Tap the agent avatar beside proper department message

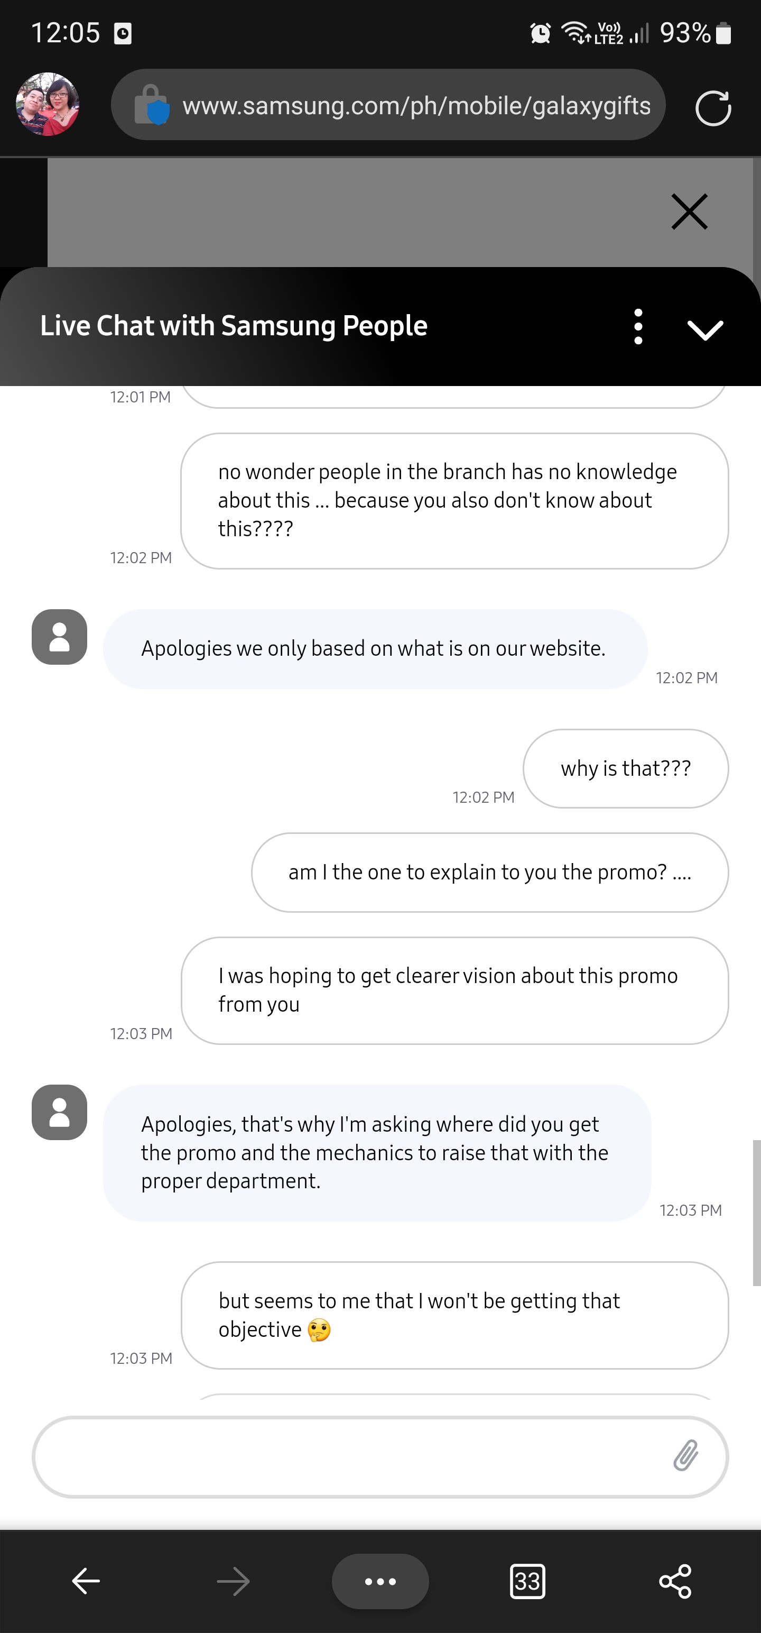60,1113
